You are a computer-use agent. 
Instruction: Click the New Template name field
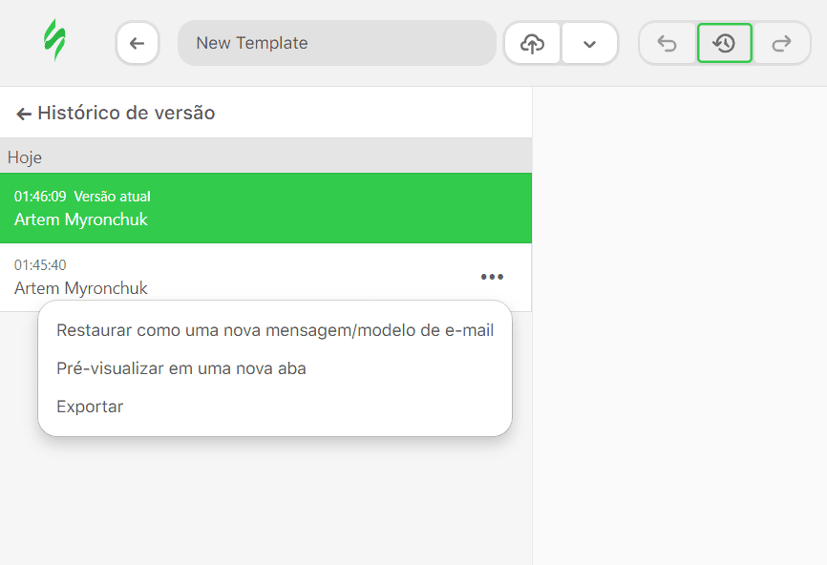(x=336, y=43)
